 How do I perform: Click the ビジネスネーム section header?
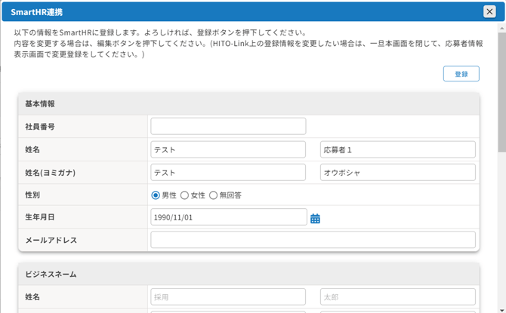pyautogui.click(x=248, y=274)
